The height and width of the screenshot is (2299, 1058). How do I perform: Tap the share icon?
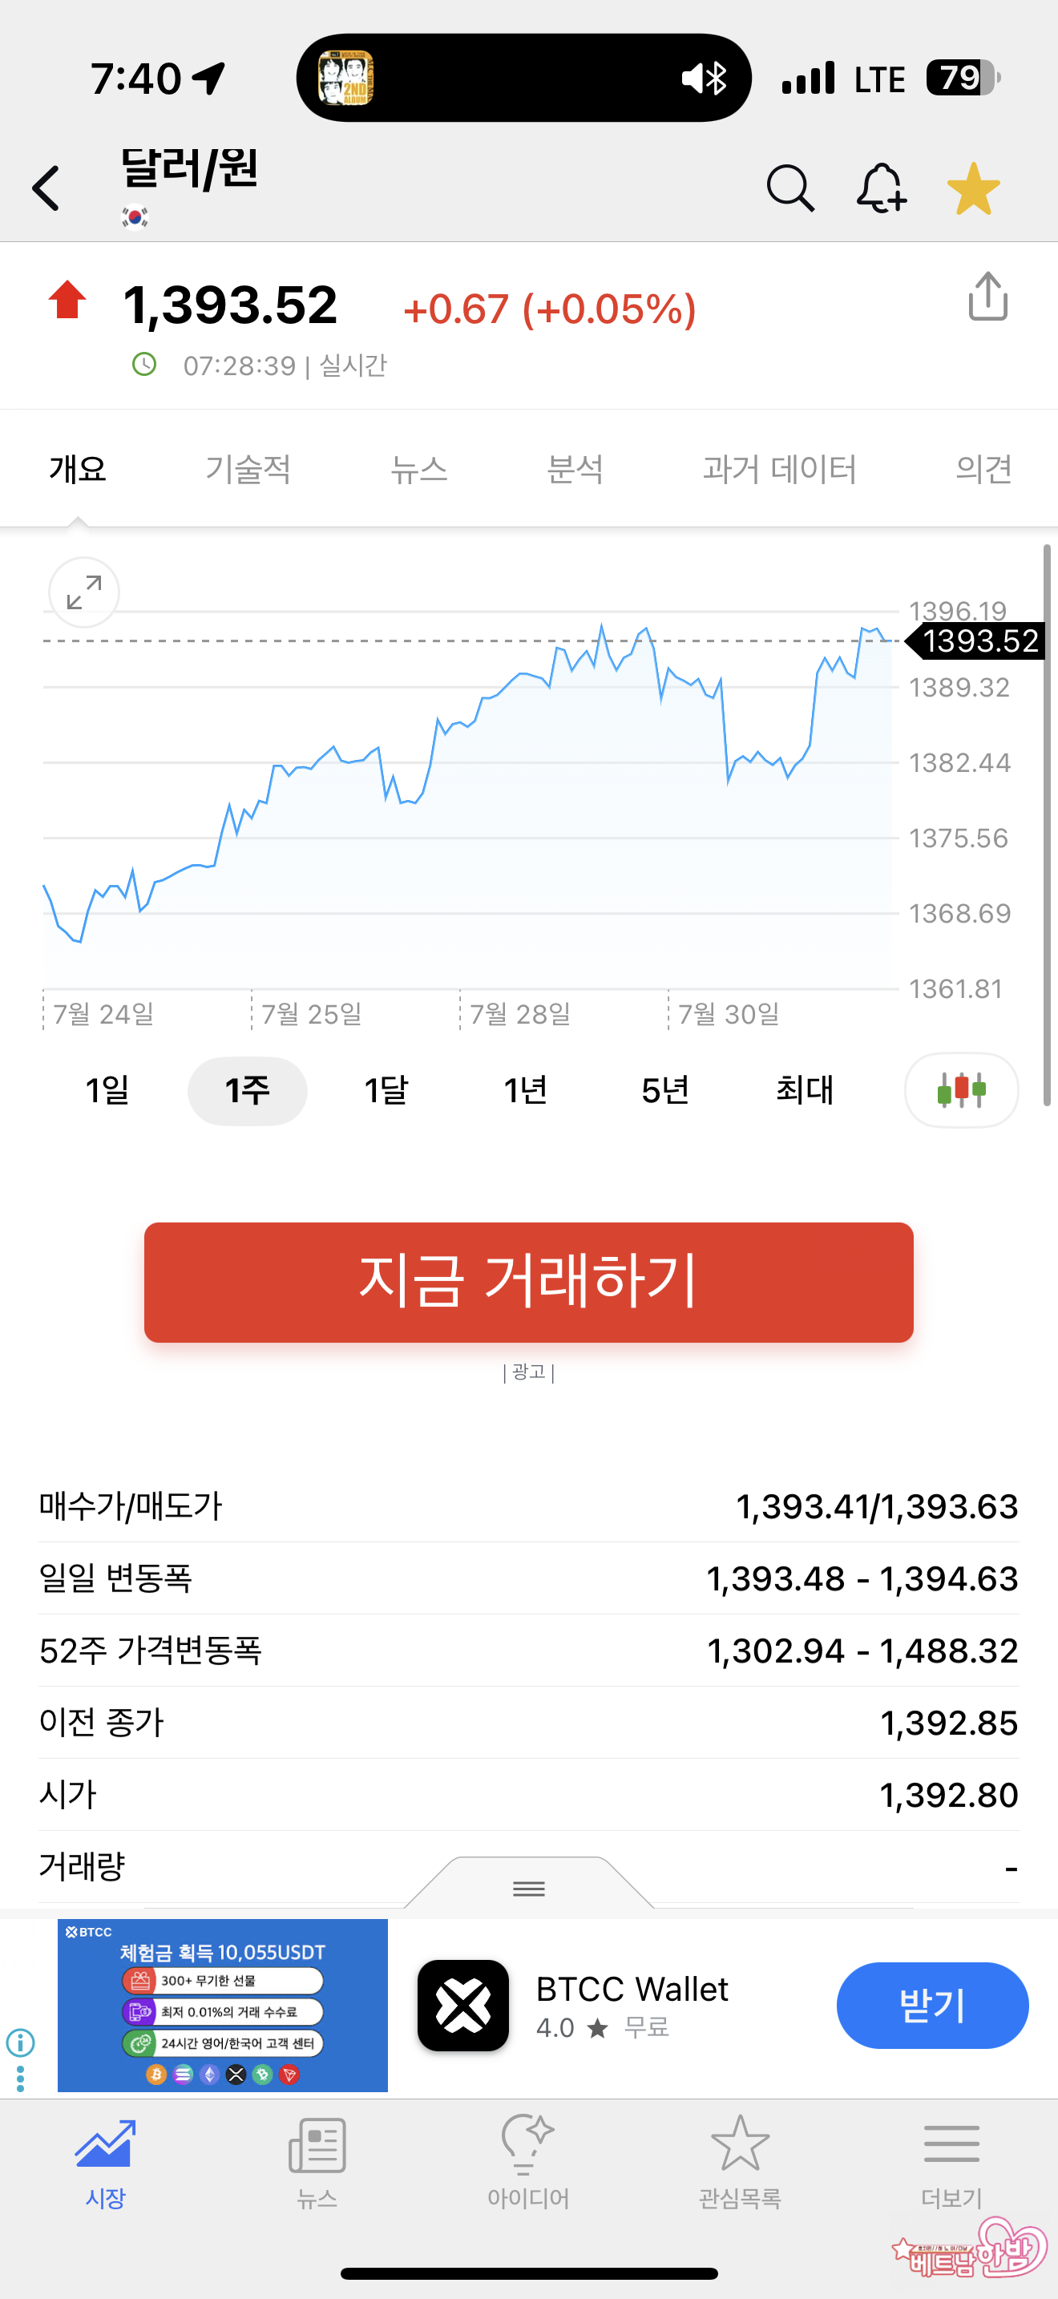987,297
